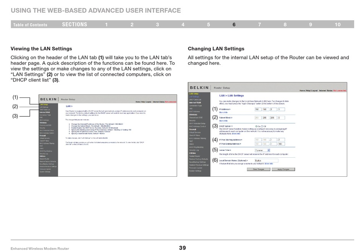Open Connection Type in right screenshot sidebar
Image resolution: width=363 pixels, height=251 pixels.
(195, 106)
